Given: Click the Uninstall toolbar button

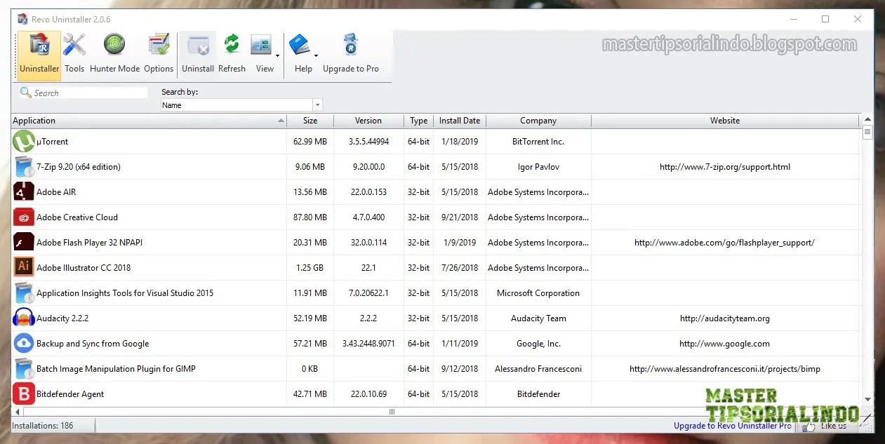Looking at the screenshot, I should pyautogui.click(x=198, y=54).
